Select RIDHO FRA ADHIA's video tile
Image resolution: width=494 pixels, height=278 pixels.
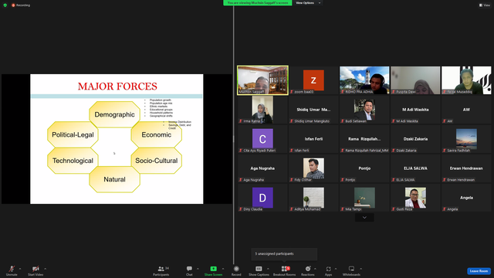pos(364,80)
